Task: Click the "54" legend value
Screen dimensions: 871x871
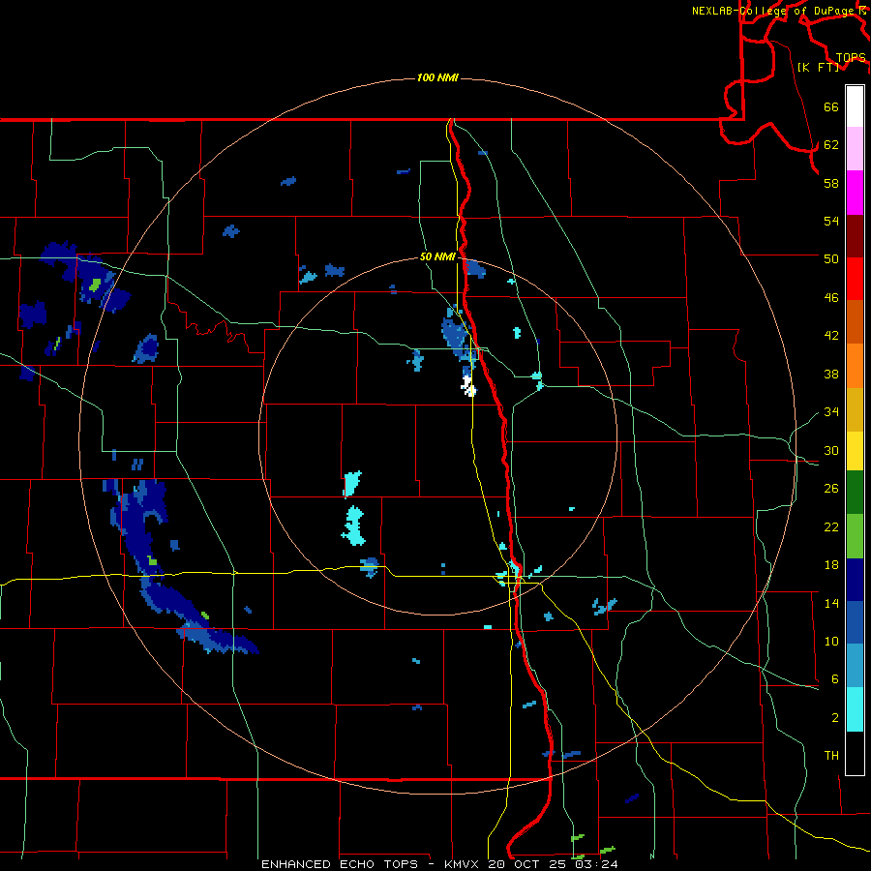Action: coord(831,221)
